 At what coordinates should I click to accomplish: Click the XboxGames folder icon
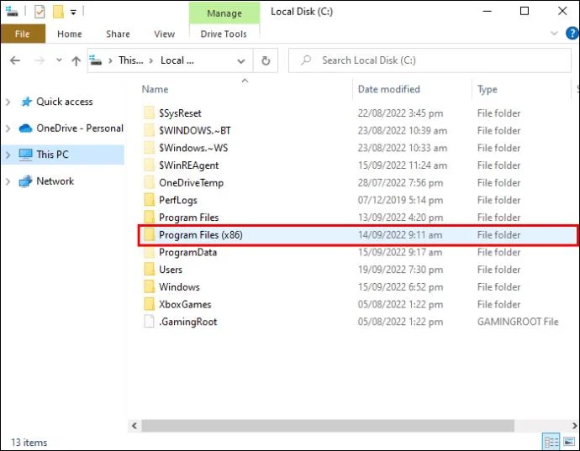tap(149, 304)
